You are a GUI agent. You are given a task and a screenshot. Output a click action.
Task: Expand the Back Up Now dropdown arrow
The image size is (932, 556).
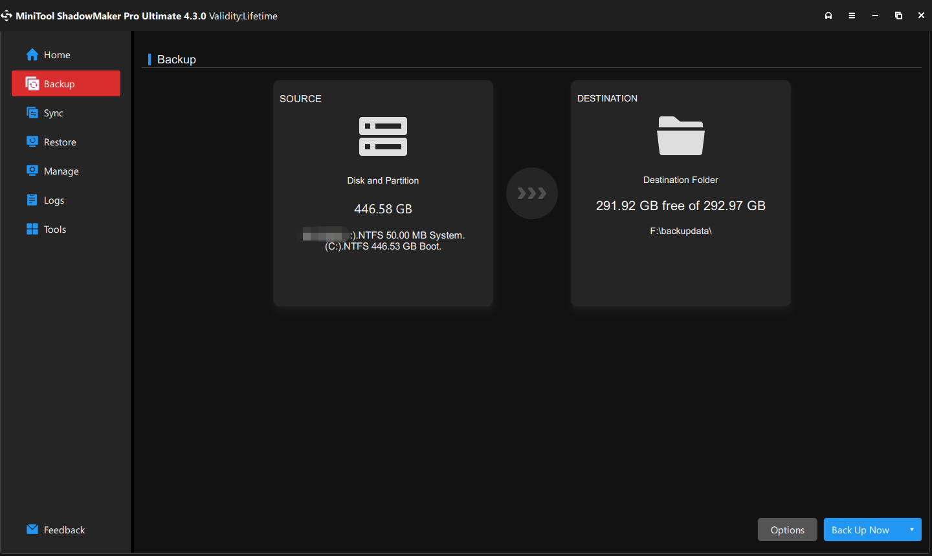pos(912,529)
